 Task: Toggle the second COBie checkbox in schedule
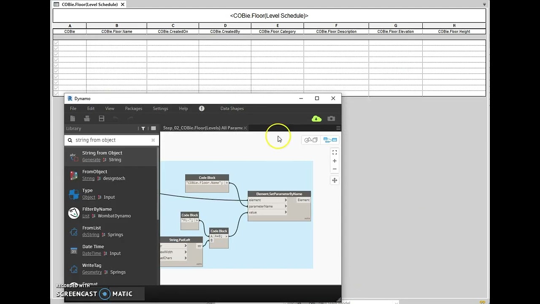[x=56, y=49]
